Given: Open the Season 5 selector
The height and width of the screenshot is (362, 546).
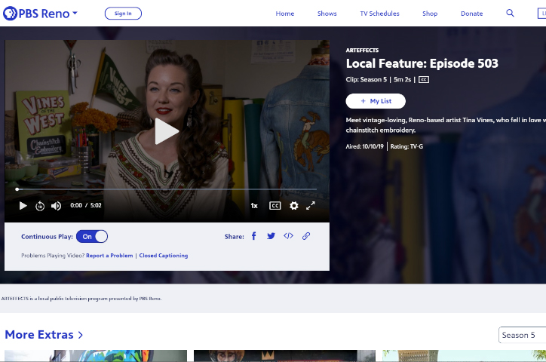Looking at the screenshot, I should 523,335.
